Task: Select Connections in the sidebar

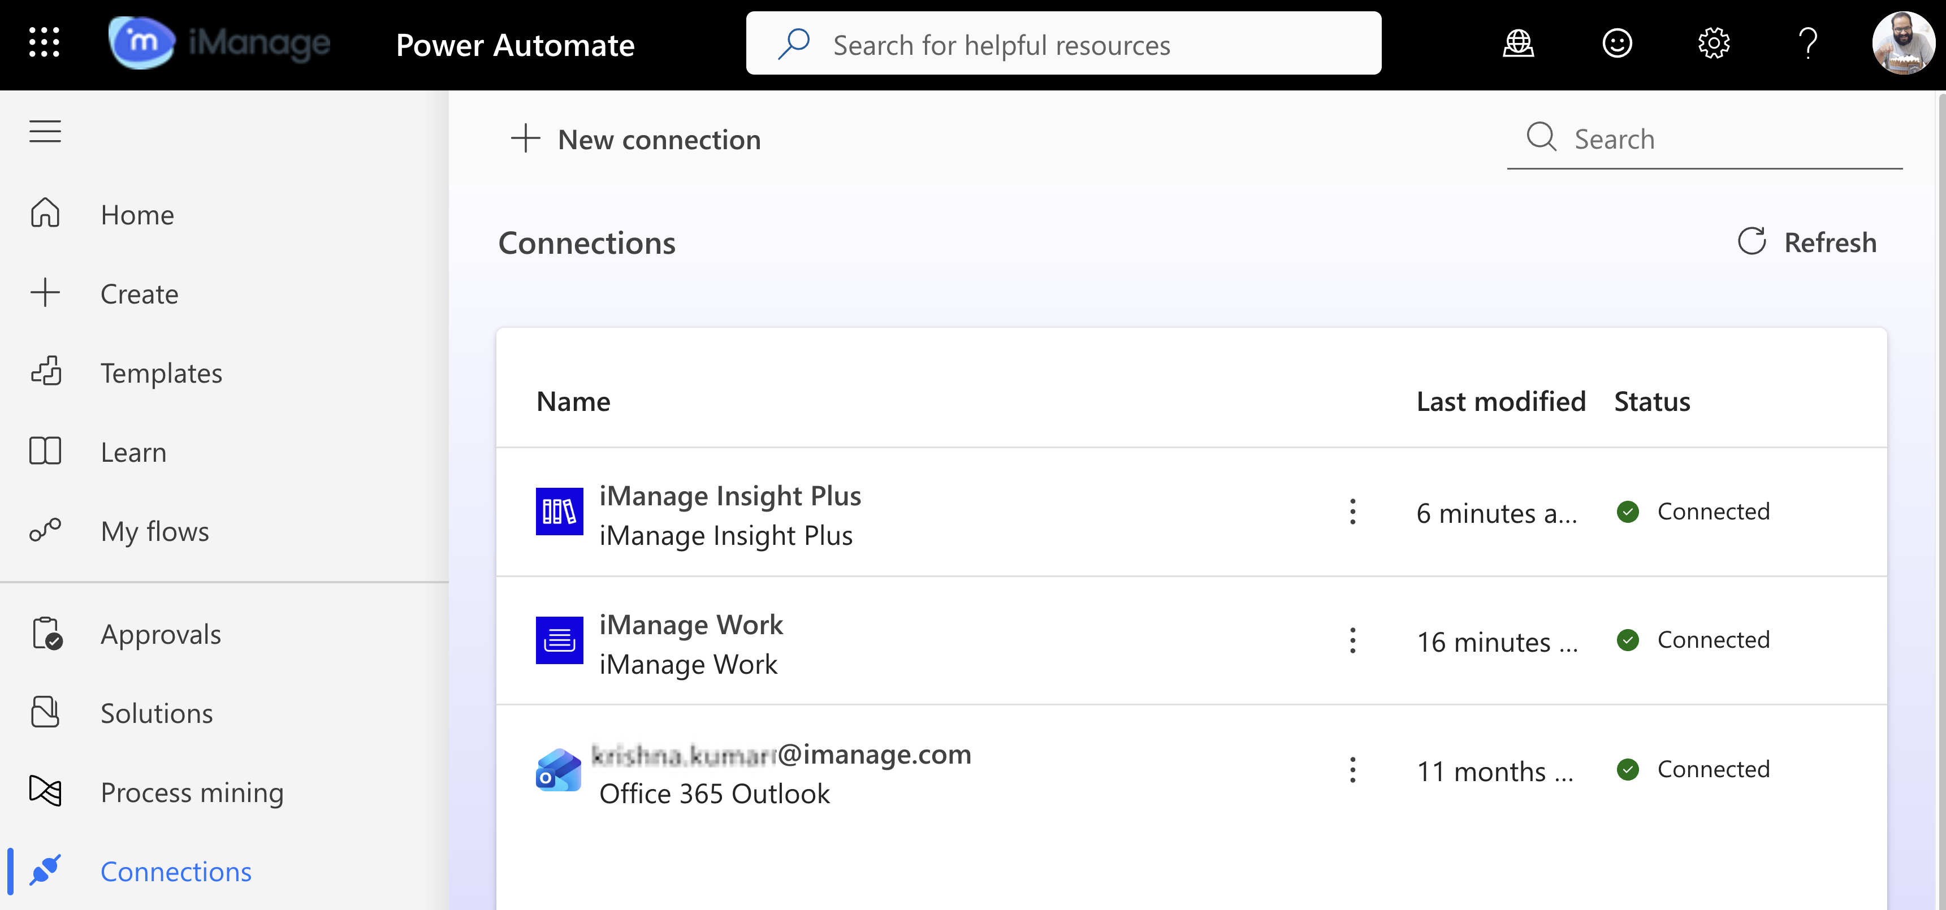Action: click(x=176, y=872)
